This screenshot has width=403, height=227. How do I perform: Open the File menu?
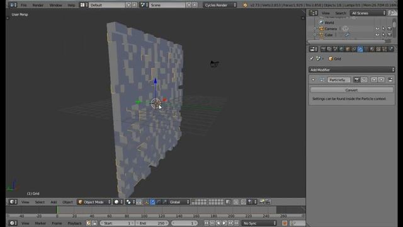click(x=24, y=5)
